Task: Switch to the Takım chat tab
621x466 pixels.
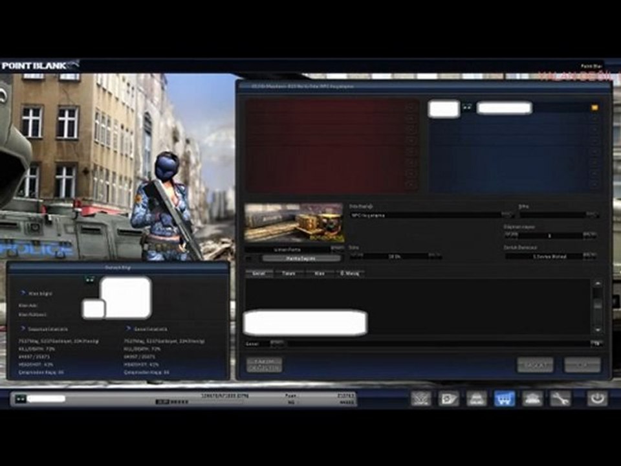Action: [289, 273]
